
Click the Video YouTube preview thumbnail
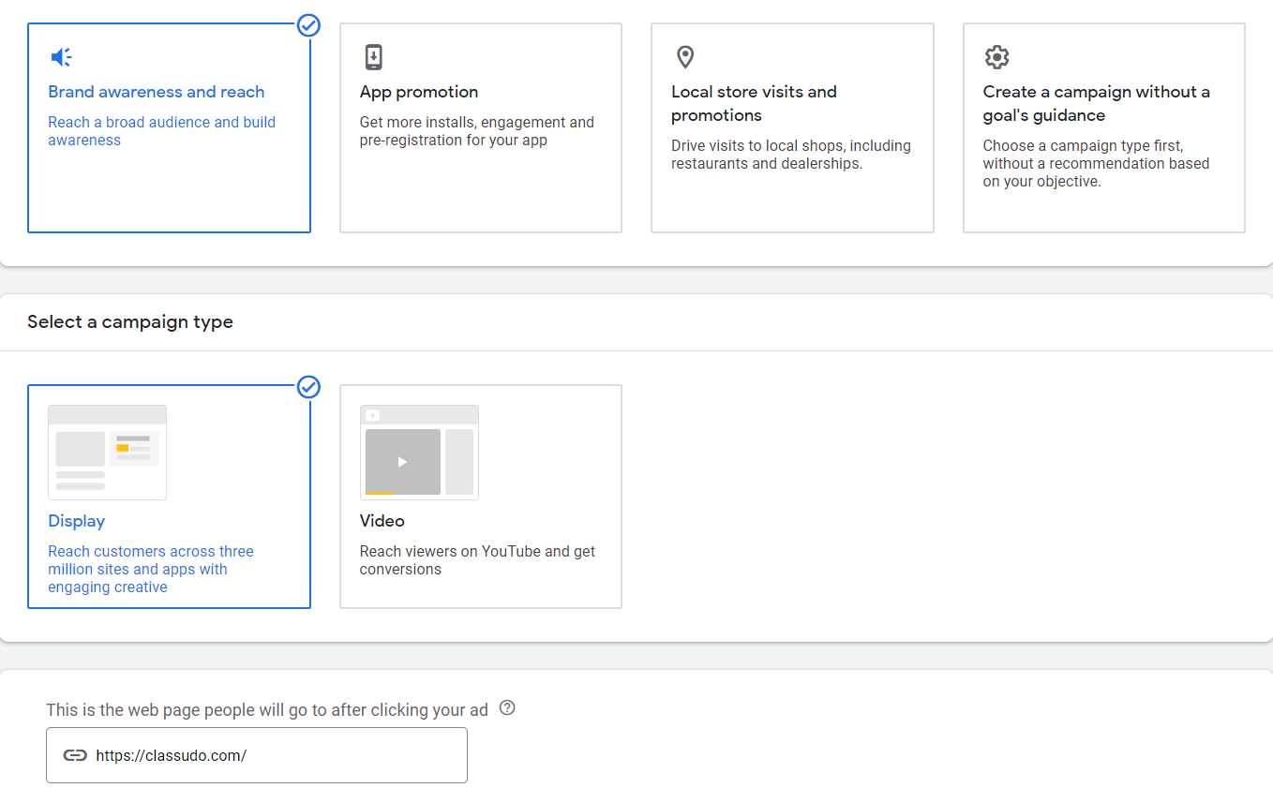[x=419, y=452]
